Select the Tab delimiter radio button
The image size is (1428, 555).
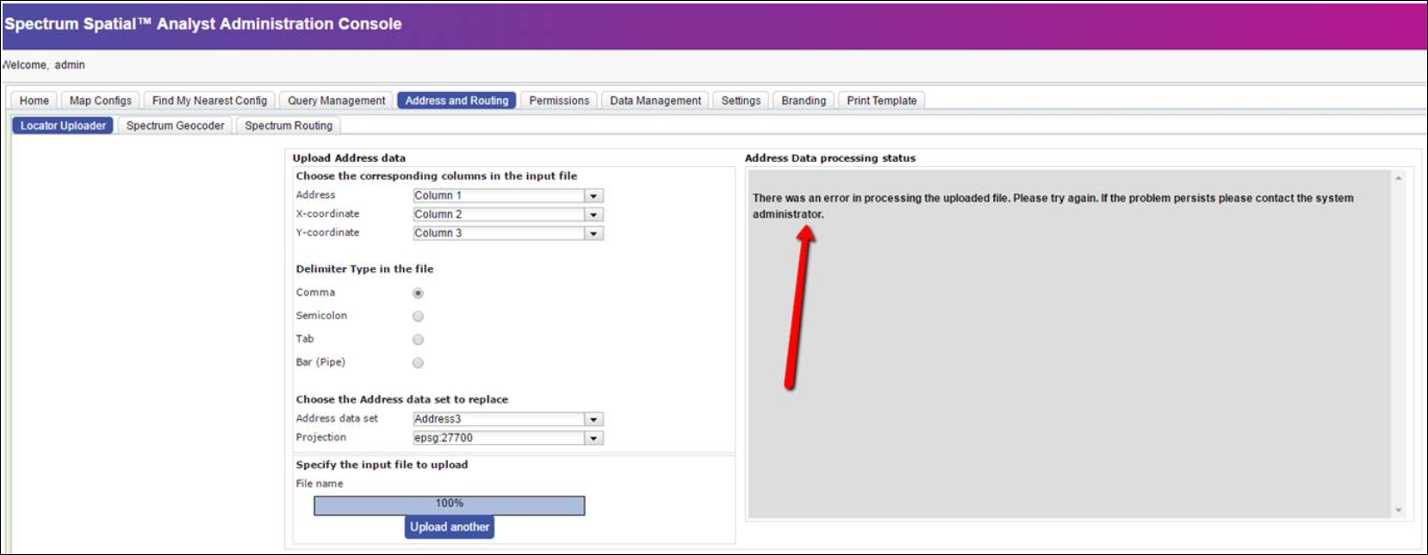pyautogui.click(x=418, y=340)
